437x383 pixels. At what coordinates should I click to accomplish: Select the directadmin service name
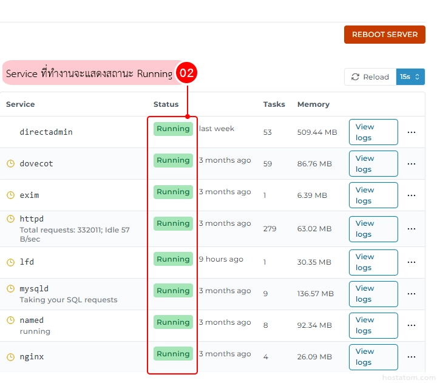[46, 132]
